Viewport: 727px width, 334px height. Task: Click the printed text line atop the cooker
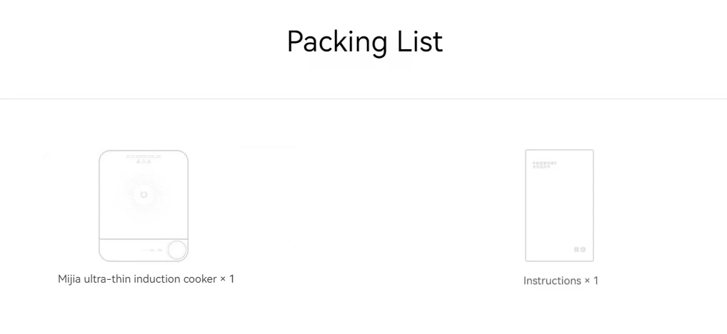(x=144, y=156)
